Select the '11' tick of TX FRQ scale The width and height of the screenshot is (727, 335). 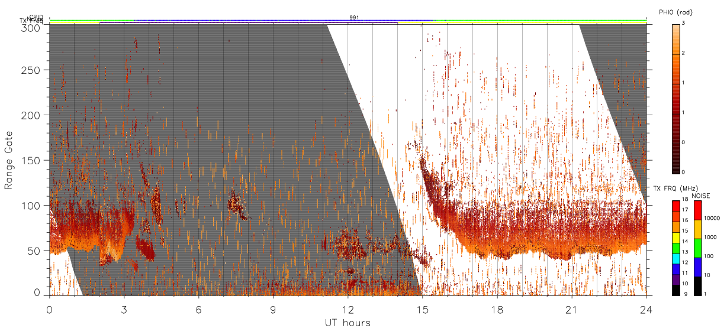click(x=686, y=273)
